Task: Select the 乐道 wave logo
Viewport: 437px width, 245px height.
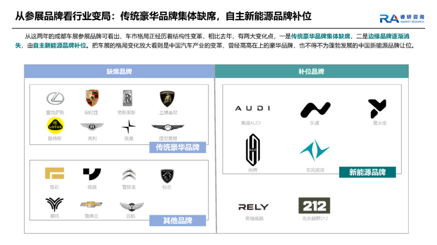Action: (x=315, y=109)
